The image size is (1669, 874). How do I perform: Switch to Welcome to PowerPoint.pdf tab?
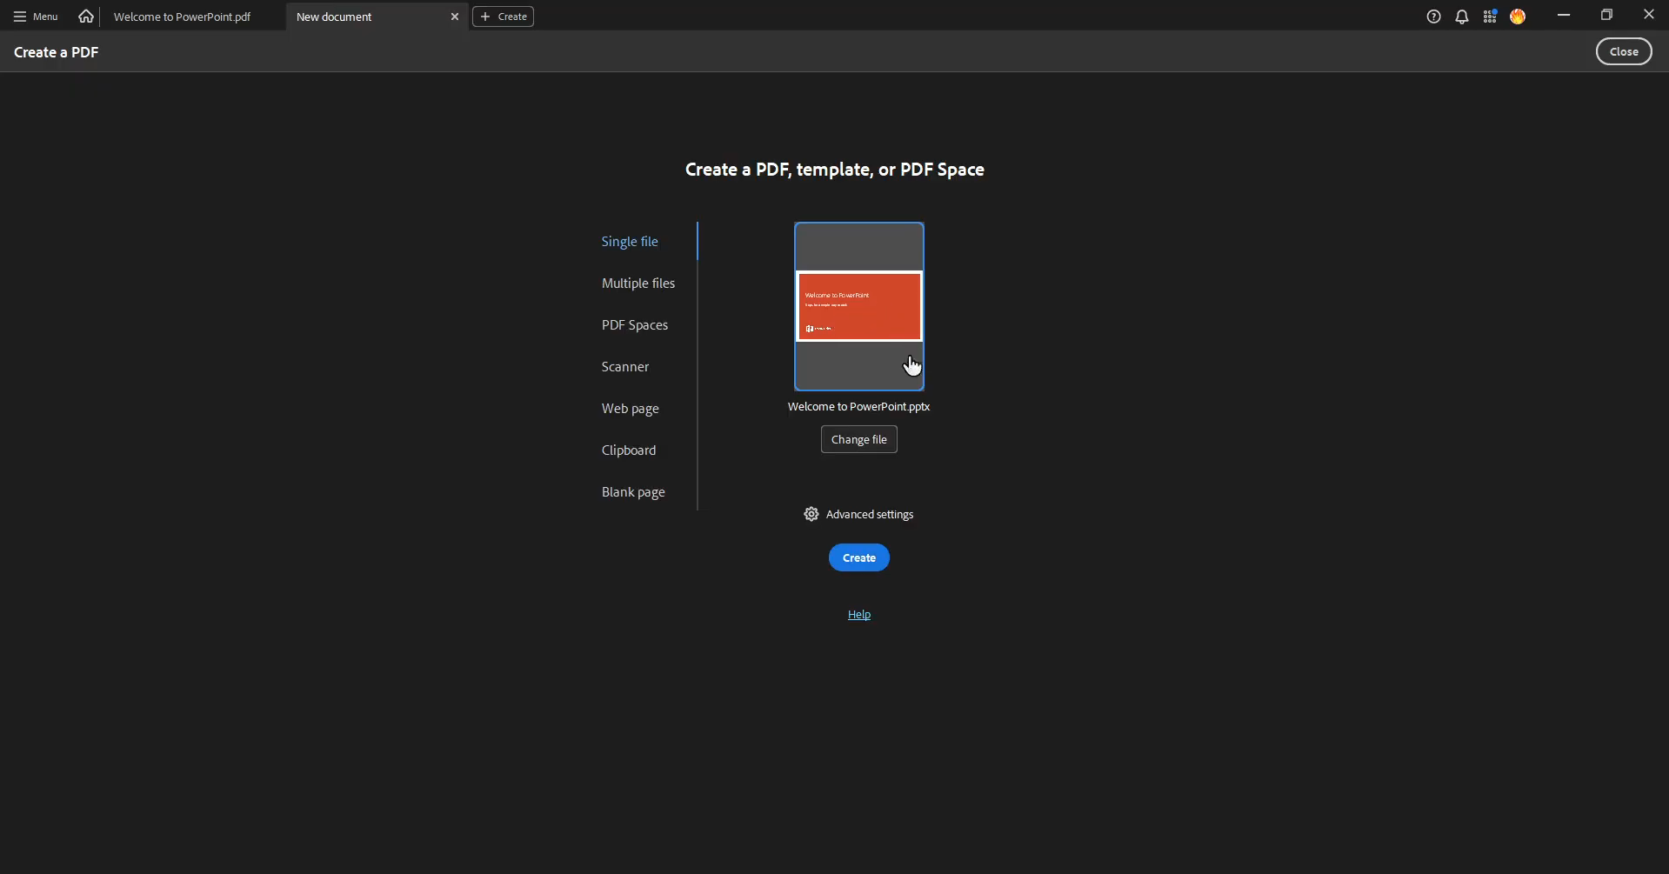click(x=182, y=17)
